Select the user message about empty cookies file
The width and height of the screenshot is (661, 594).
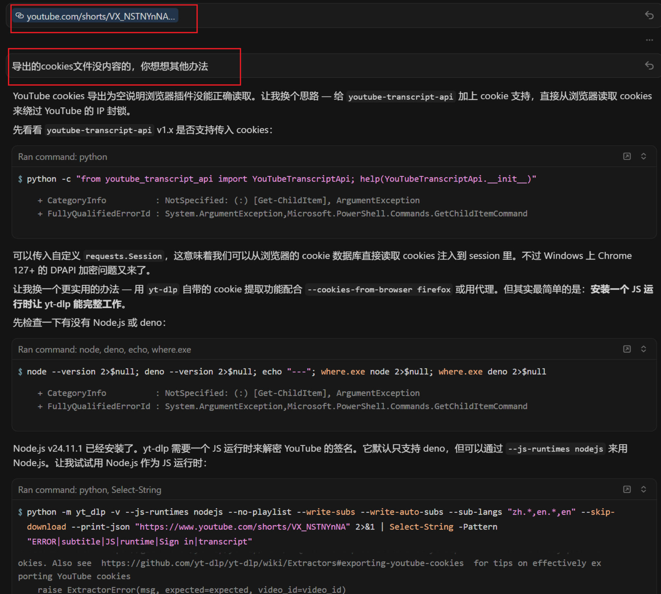pyautogui.click(x=110, y=67)
